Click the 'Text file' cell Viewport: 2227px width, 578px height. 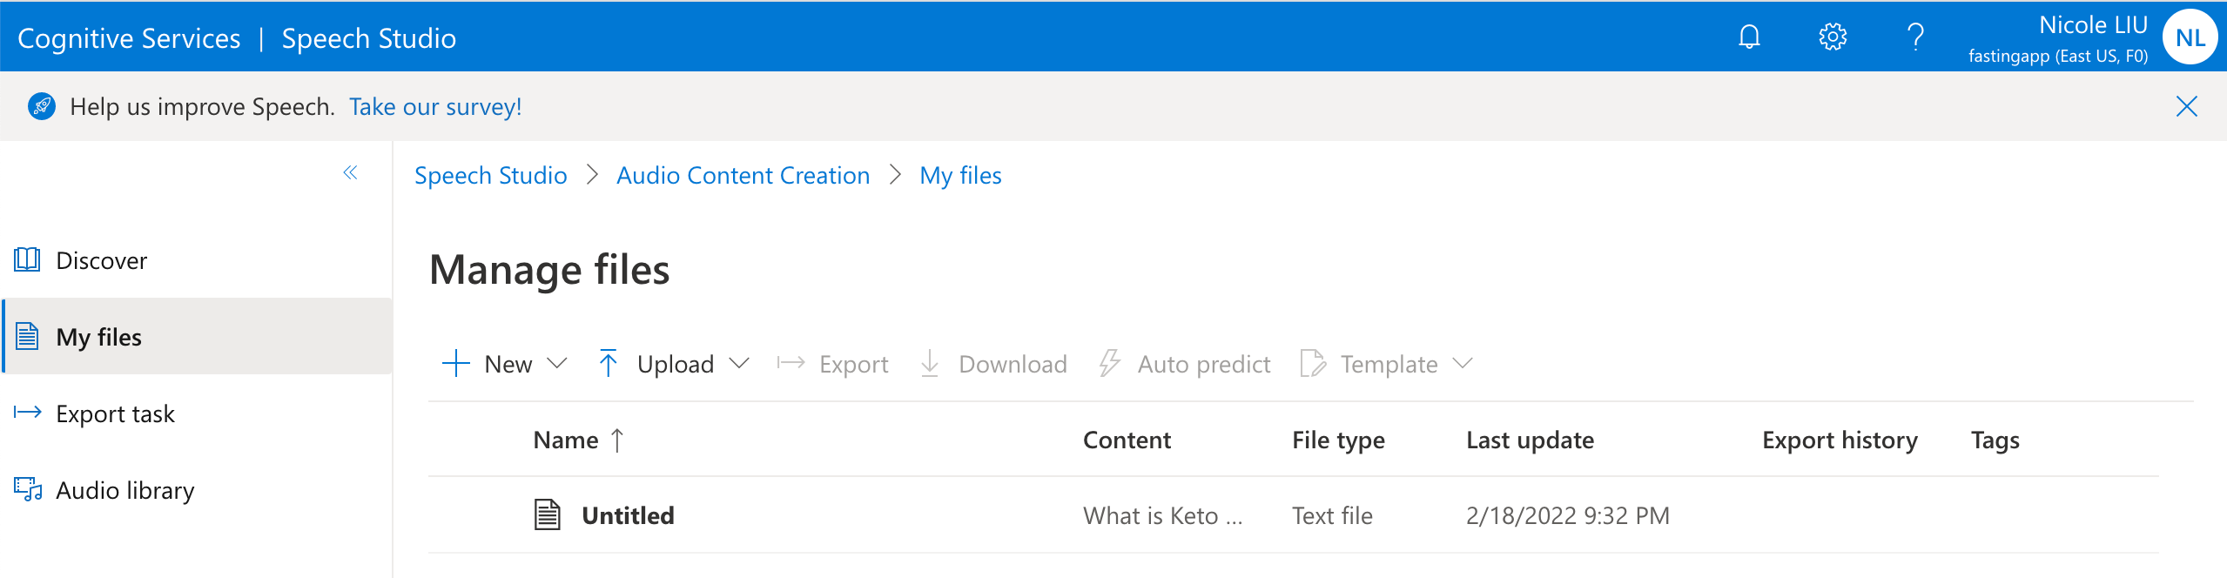click(x=1332, y=515)
